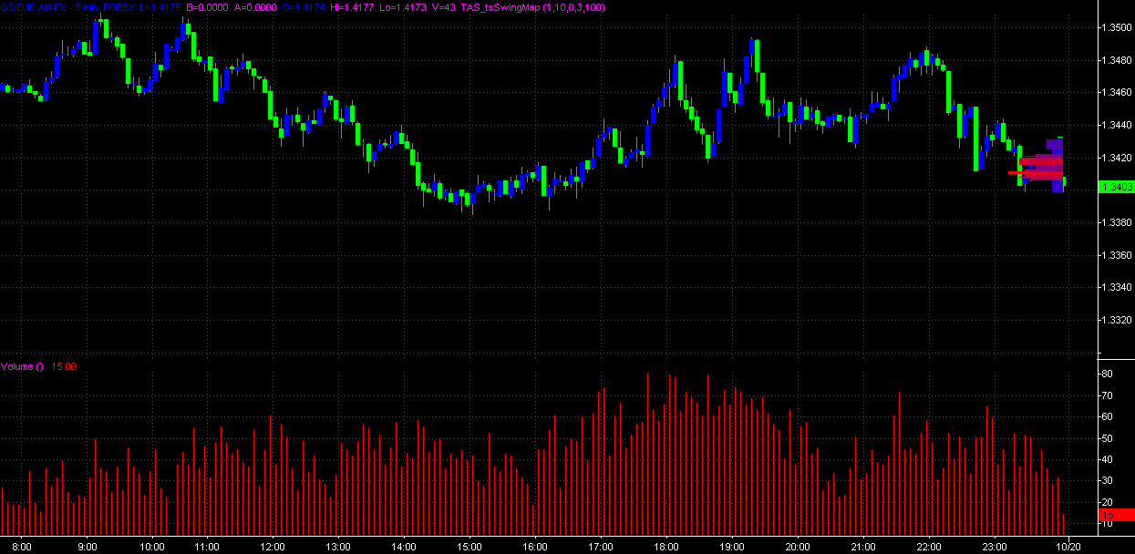This screenshot has width=1135, height=554.
Task: Click the red 15 volume value tag
Action: (1115, 515)
